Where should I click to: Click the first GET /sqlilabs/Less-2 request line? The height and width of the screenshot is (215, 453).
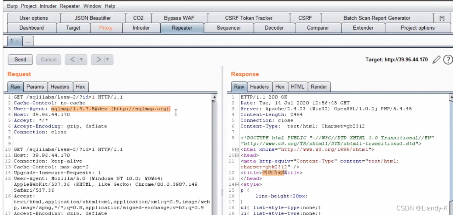pos(68,97)
